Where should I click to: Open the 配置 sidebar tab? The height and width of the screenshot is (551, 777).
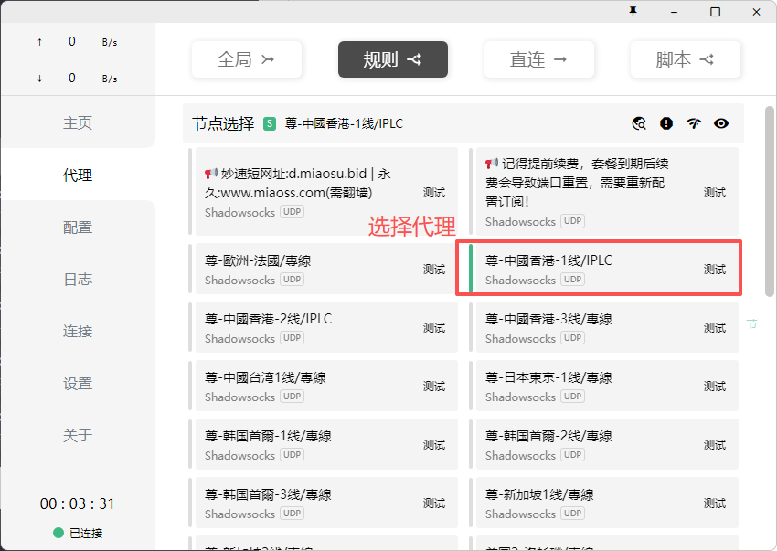[x=78, y=228]
